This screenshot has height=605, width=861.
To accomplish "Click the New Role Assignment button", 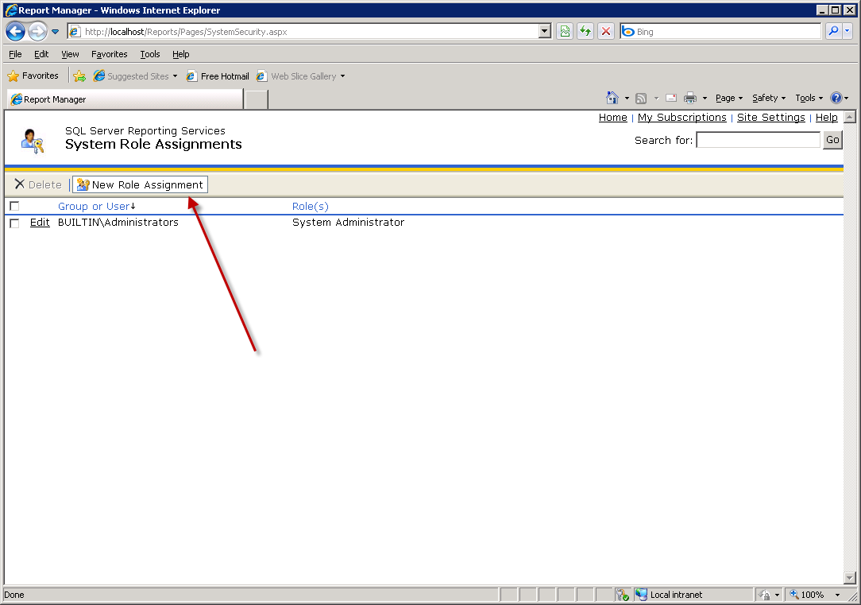I will (140, 184).
